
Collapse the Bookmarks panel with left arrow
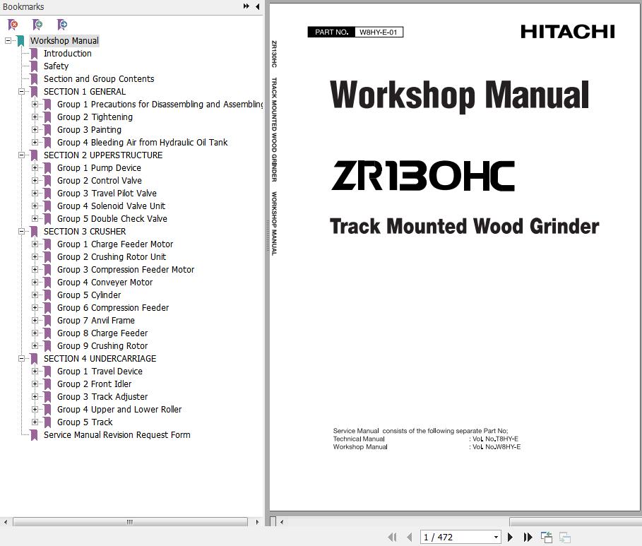[x=258, y=6]
